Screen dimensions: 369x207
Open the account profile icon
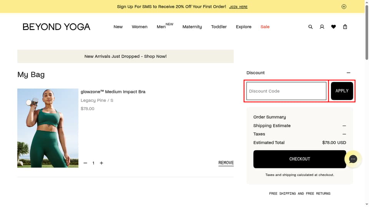(322, 27)
